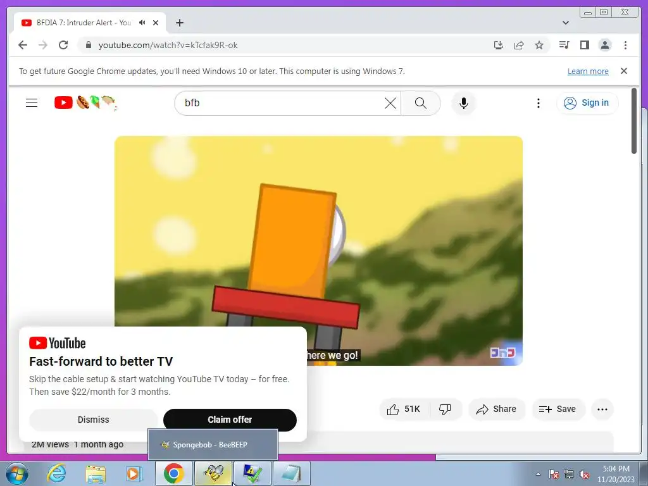Like the video with 51K likes
This screenshot has height=486, width=648.
click(x=404, y=409)
